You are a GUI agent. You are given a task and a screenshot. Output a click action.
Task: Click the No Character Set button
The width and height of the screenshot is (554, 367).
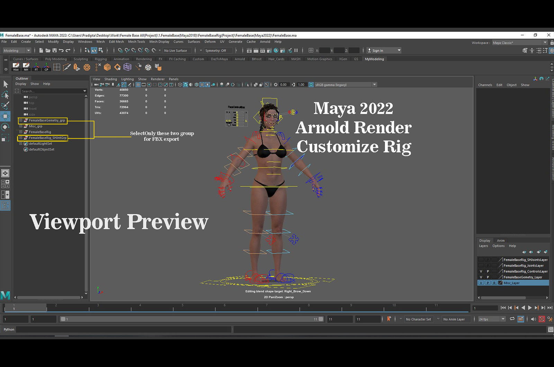tap(418, 319)
